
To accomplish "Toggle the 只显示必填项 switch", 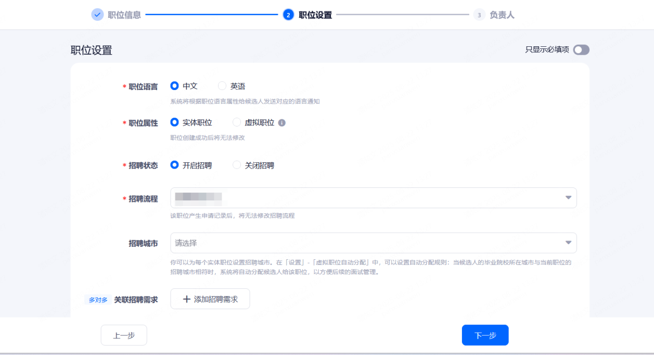I will click(581, 50).
